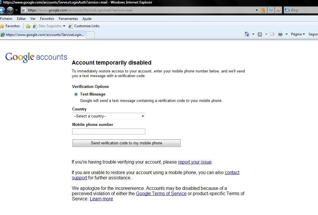318x215 pixels.
Task: Open the Ferramentas menu
Action: 68,19
